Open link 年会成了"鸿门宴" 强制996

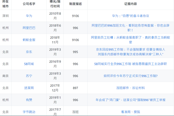pyautogui.click(x=130, y=100)
